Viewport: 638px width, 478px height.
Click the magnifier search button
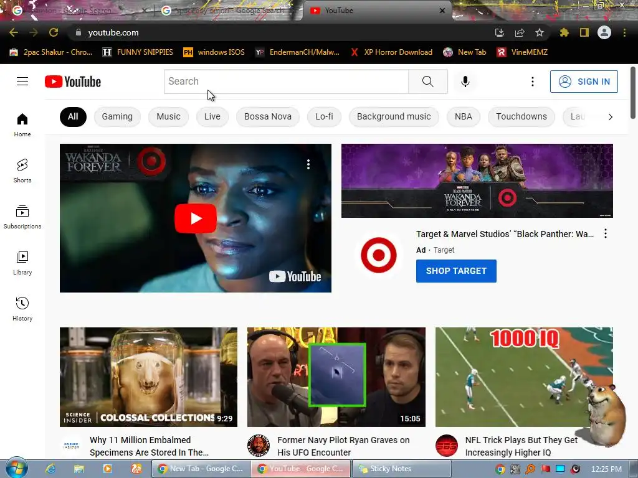pos(428,82)
